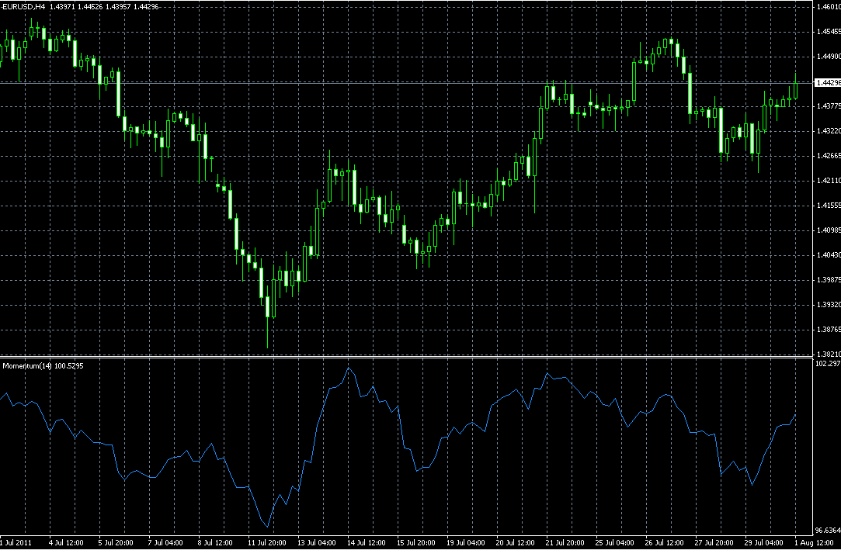Click the 11 Jul 20:00 time label
This screenshot has height=550, width=841.
pos(267,542)
